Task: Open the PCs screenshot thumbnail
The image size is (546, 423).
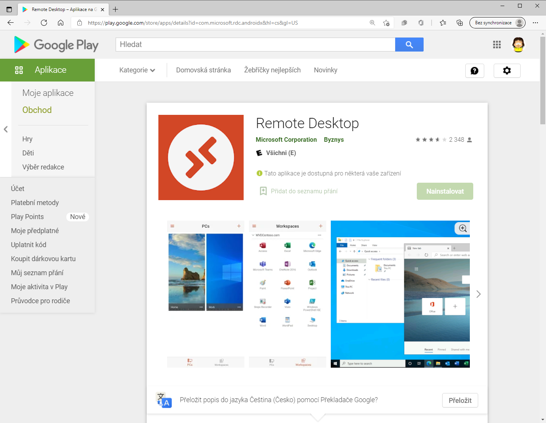Action: [x=206, y=294]
